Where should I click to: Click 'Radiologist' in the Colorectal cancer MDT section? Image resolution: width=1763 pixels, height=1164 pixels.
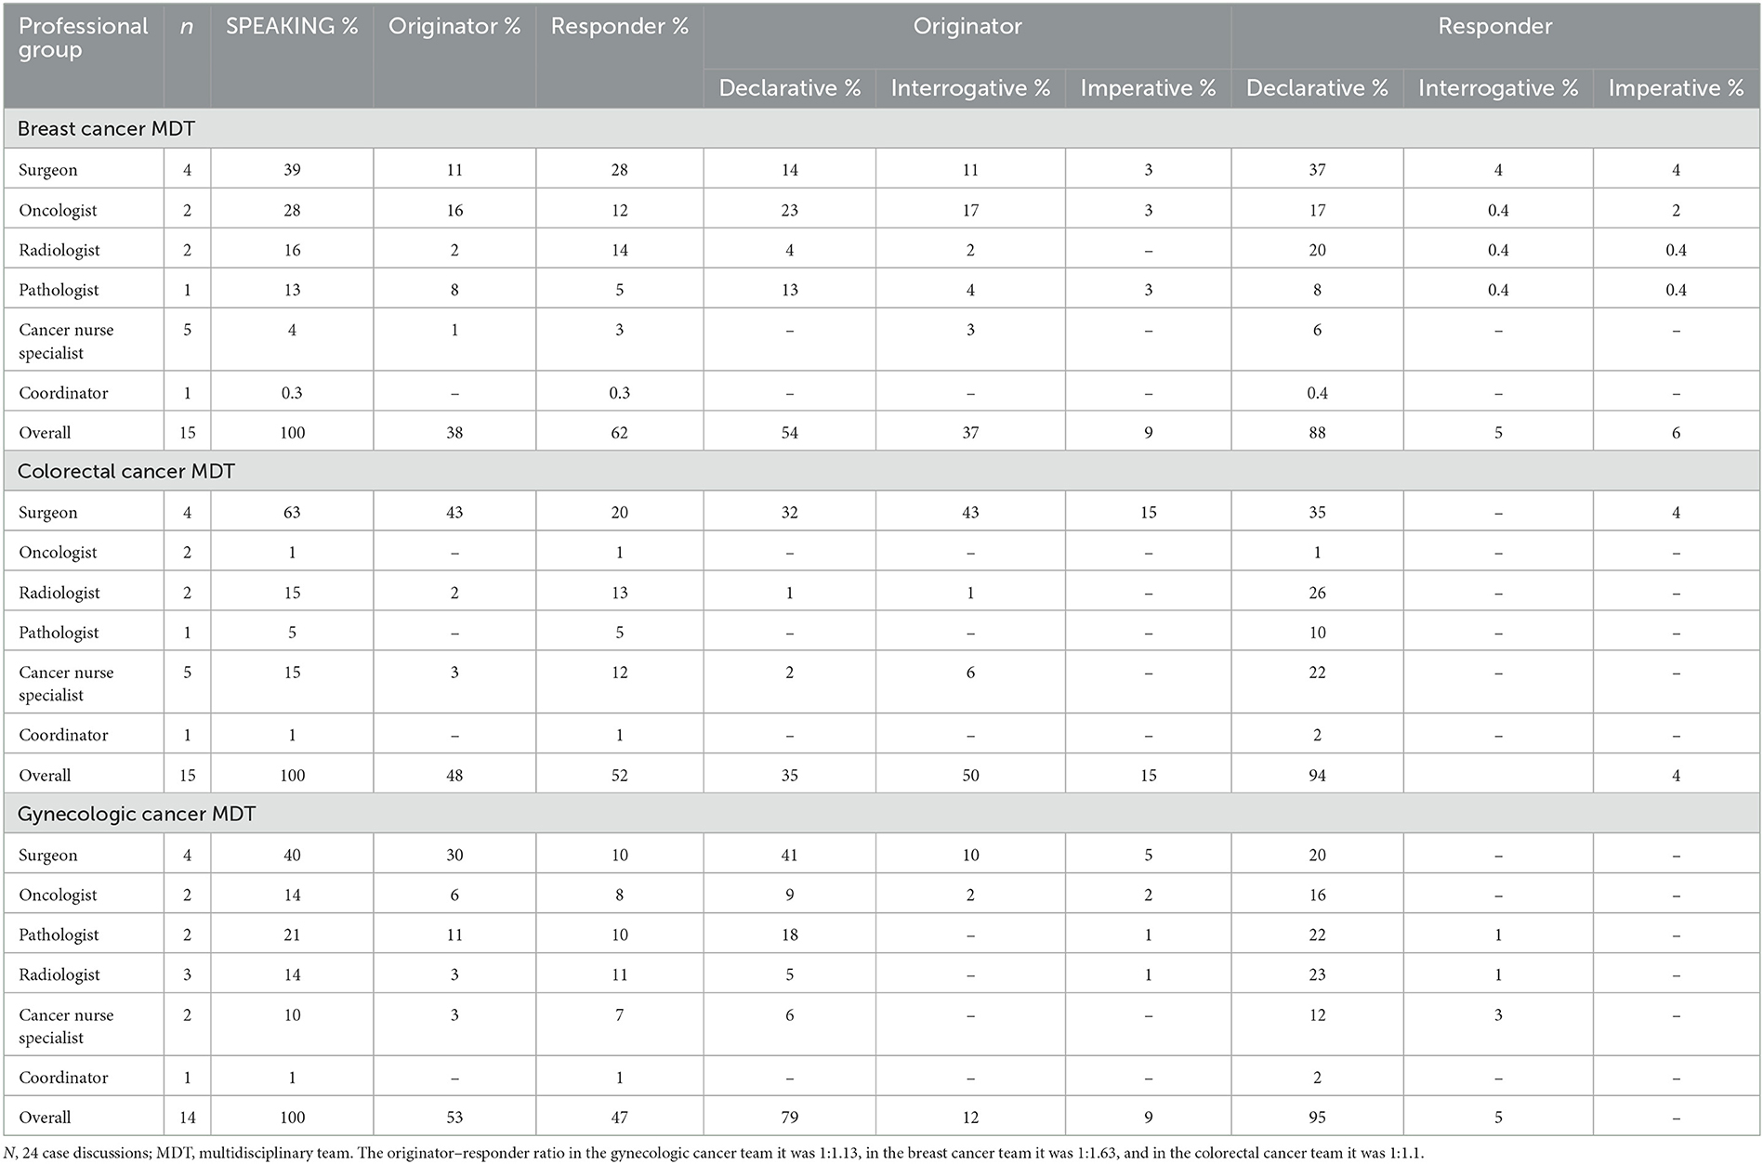coord(59,593)
